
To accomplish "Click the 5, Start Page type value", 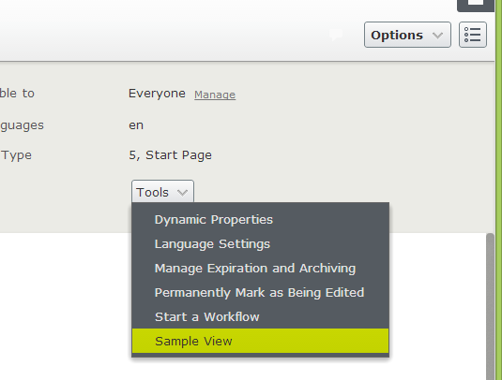I will coord(171,155).
